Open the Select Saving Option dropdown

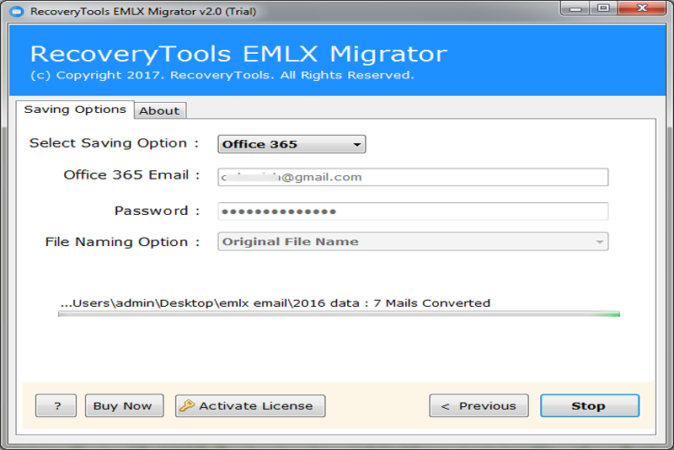[292, 144]
